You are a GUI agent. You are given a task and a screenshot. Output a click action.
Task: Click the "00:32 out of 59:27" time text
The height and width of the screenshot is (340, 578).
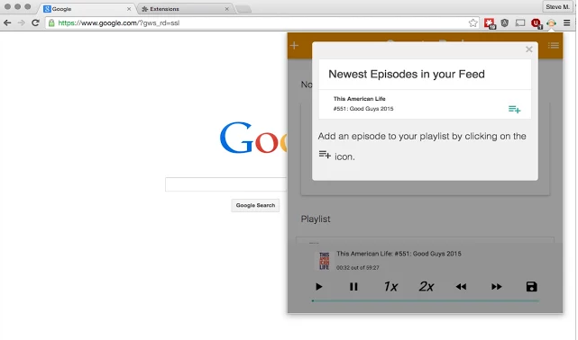pyautogui.click(x=358, y=267)
